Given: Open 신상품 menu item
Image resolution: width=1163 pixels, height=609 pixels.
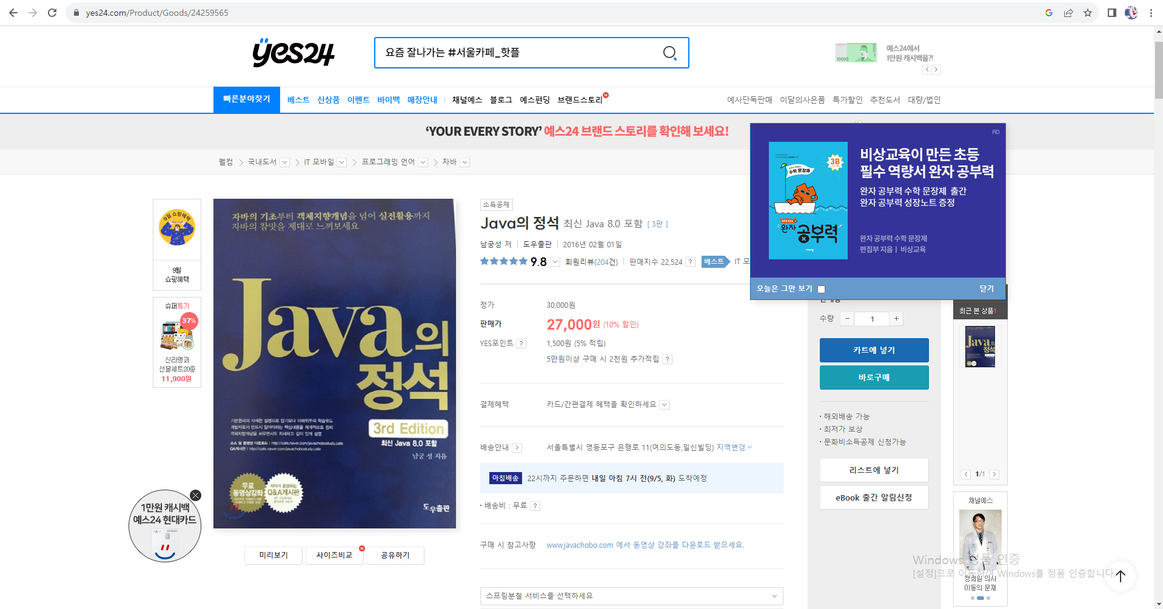Looking at the screenshot, I should (x=329, y=100).
